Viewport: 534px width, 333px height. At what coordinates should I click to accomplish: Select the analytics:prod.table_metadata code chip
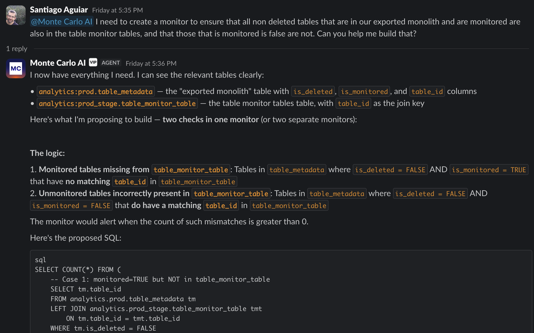click(x=96, y=92)
